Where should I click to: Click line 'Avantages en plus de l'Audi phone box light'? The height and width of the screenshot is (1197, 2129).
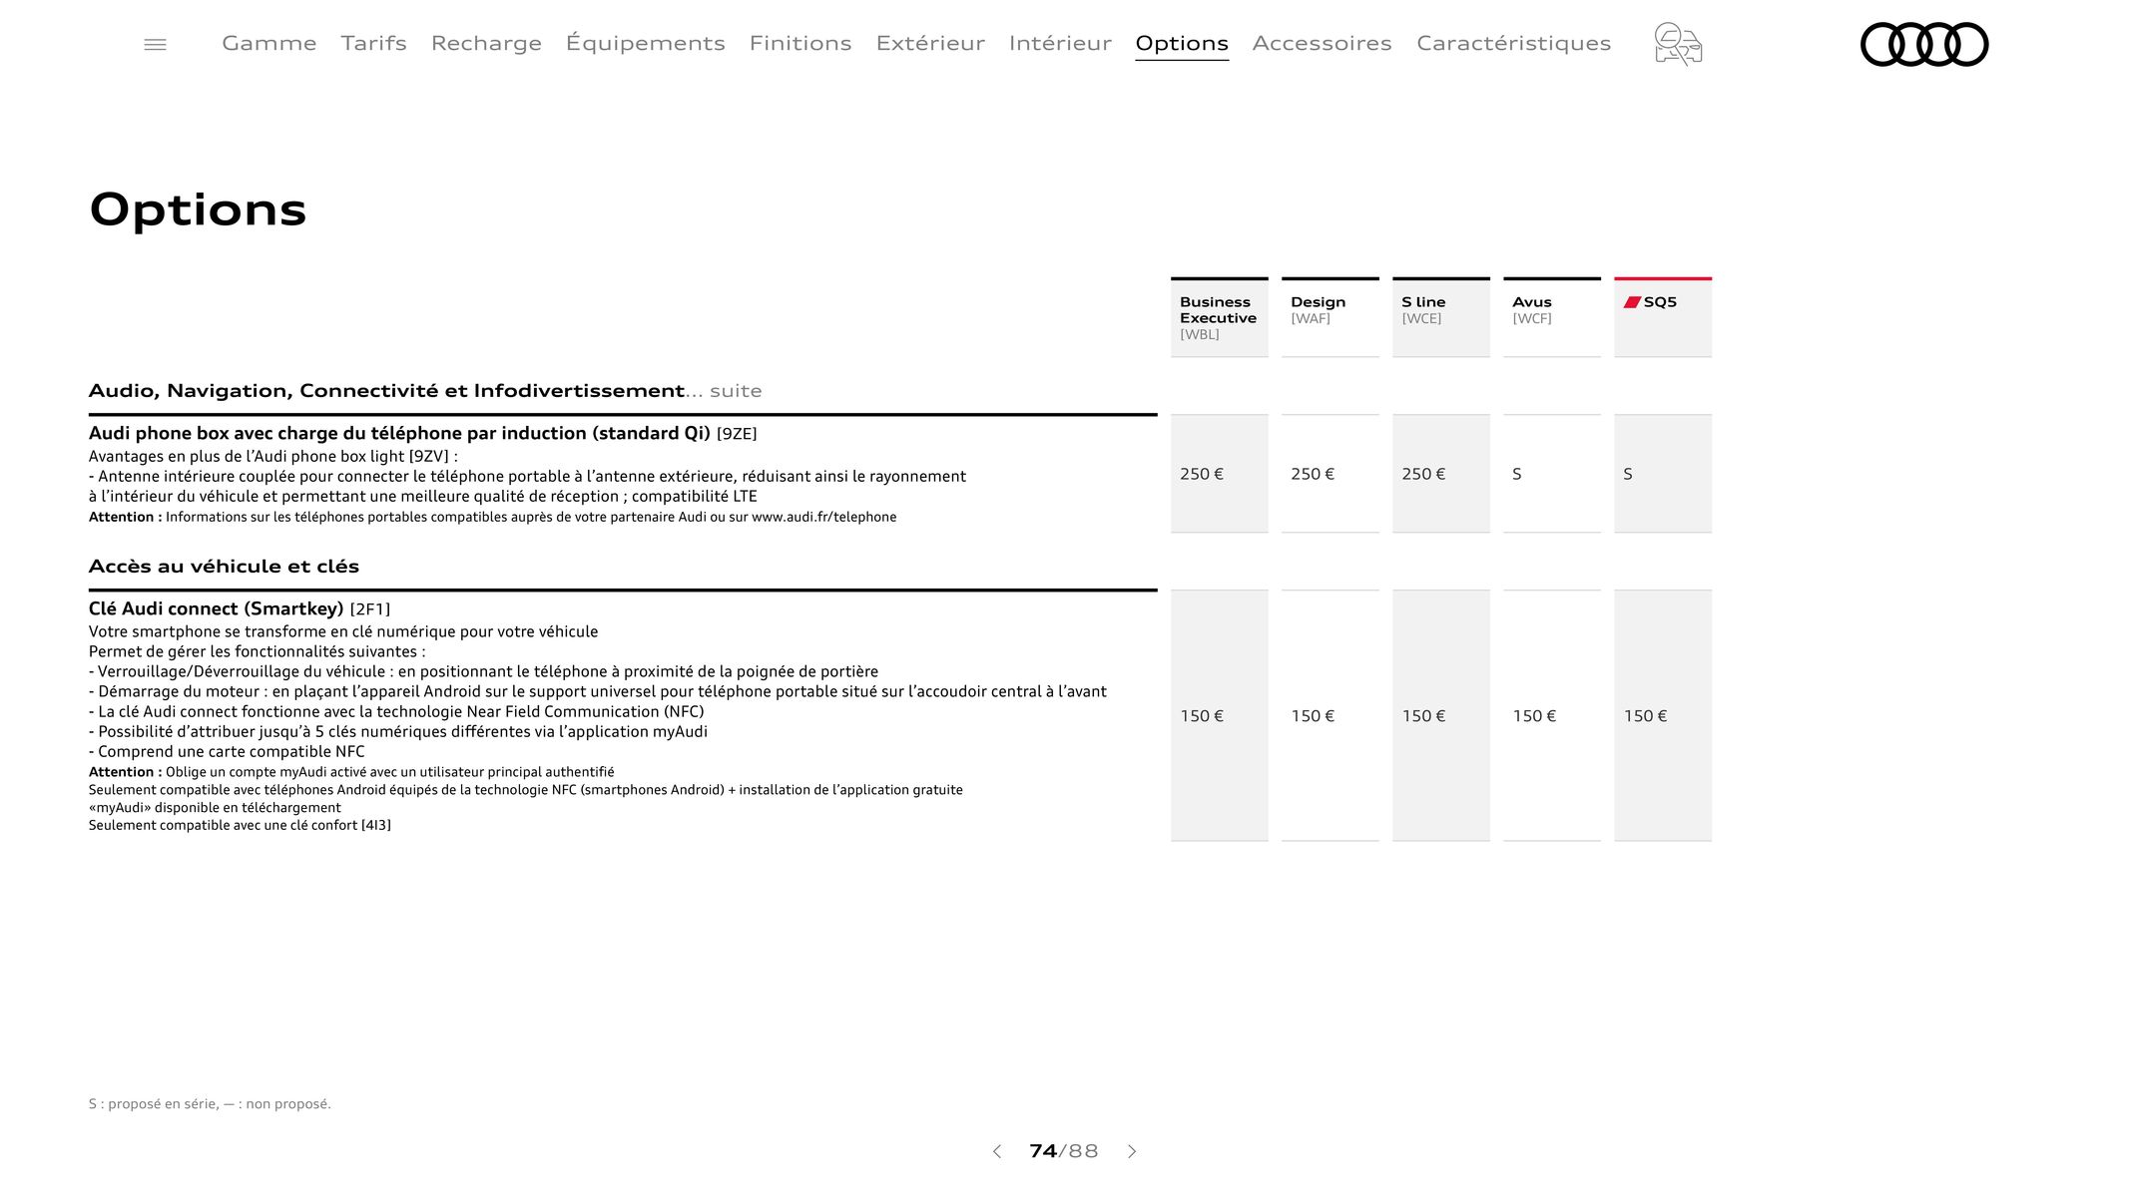point(272,456)
